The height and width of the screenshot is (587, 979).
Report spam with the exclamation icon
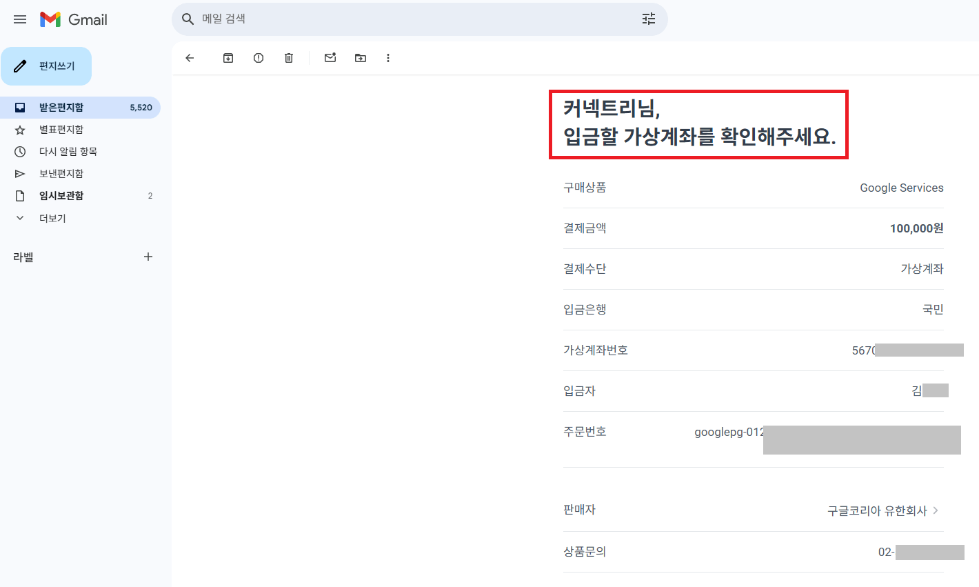(x=259, y=58)
